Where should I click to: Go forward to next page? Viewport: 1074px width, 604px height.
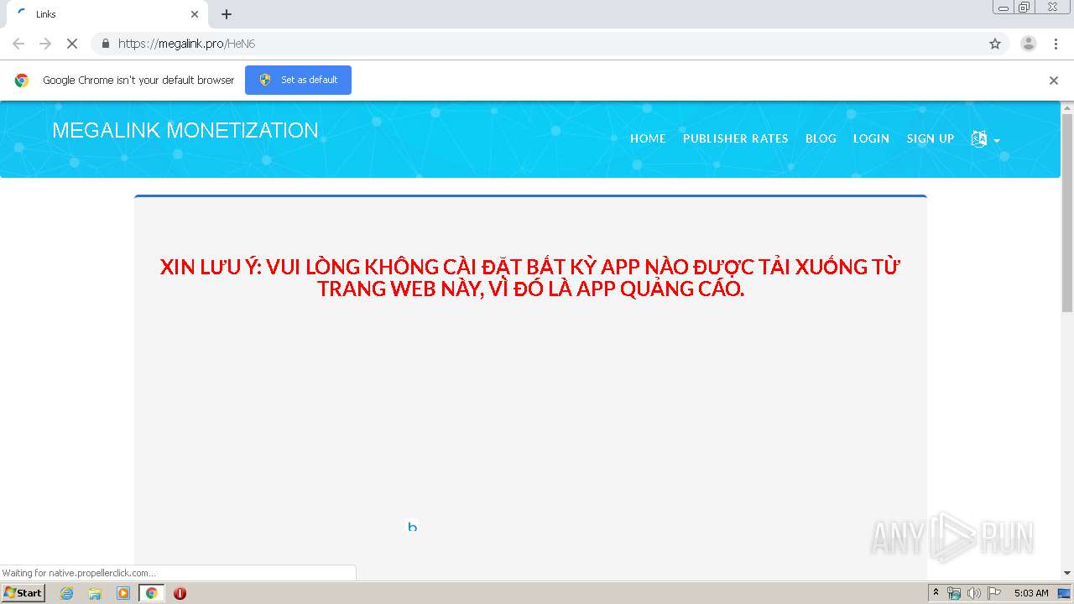click(x=45, y=44)
